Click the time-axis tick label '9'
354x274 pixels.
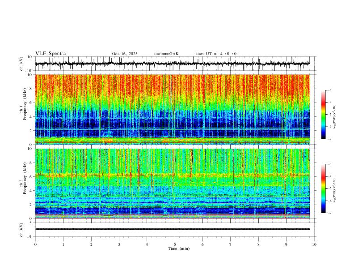click(286, 244)
